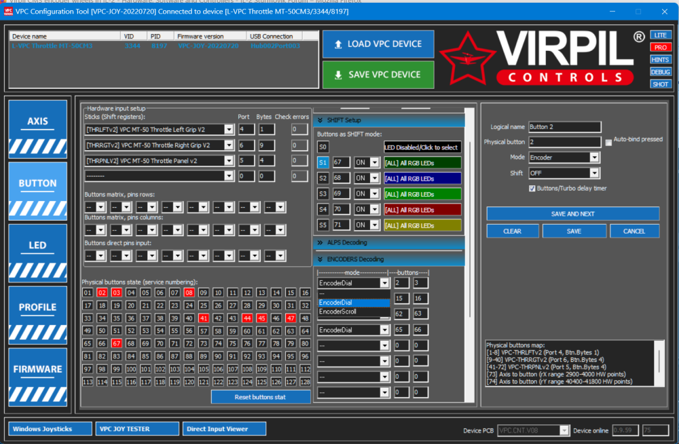The width and height of the screenshot is (679, 444).
Task: Choose EncoderScroll from the dropdown list
Action: tap(338, 312)
